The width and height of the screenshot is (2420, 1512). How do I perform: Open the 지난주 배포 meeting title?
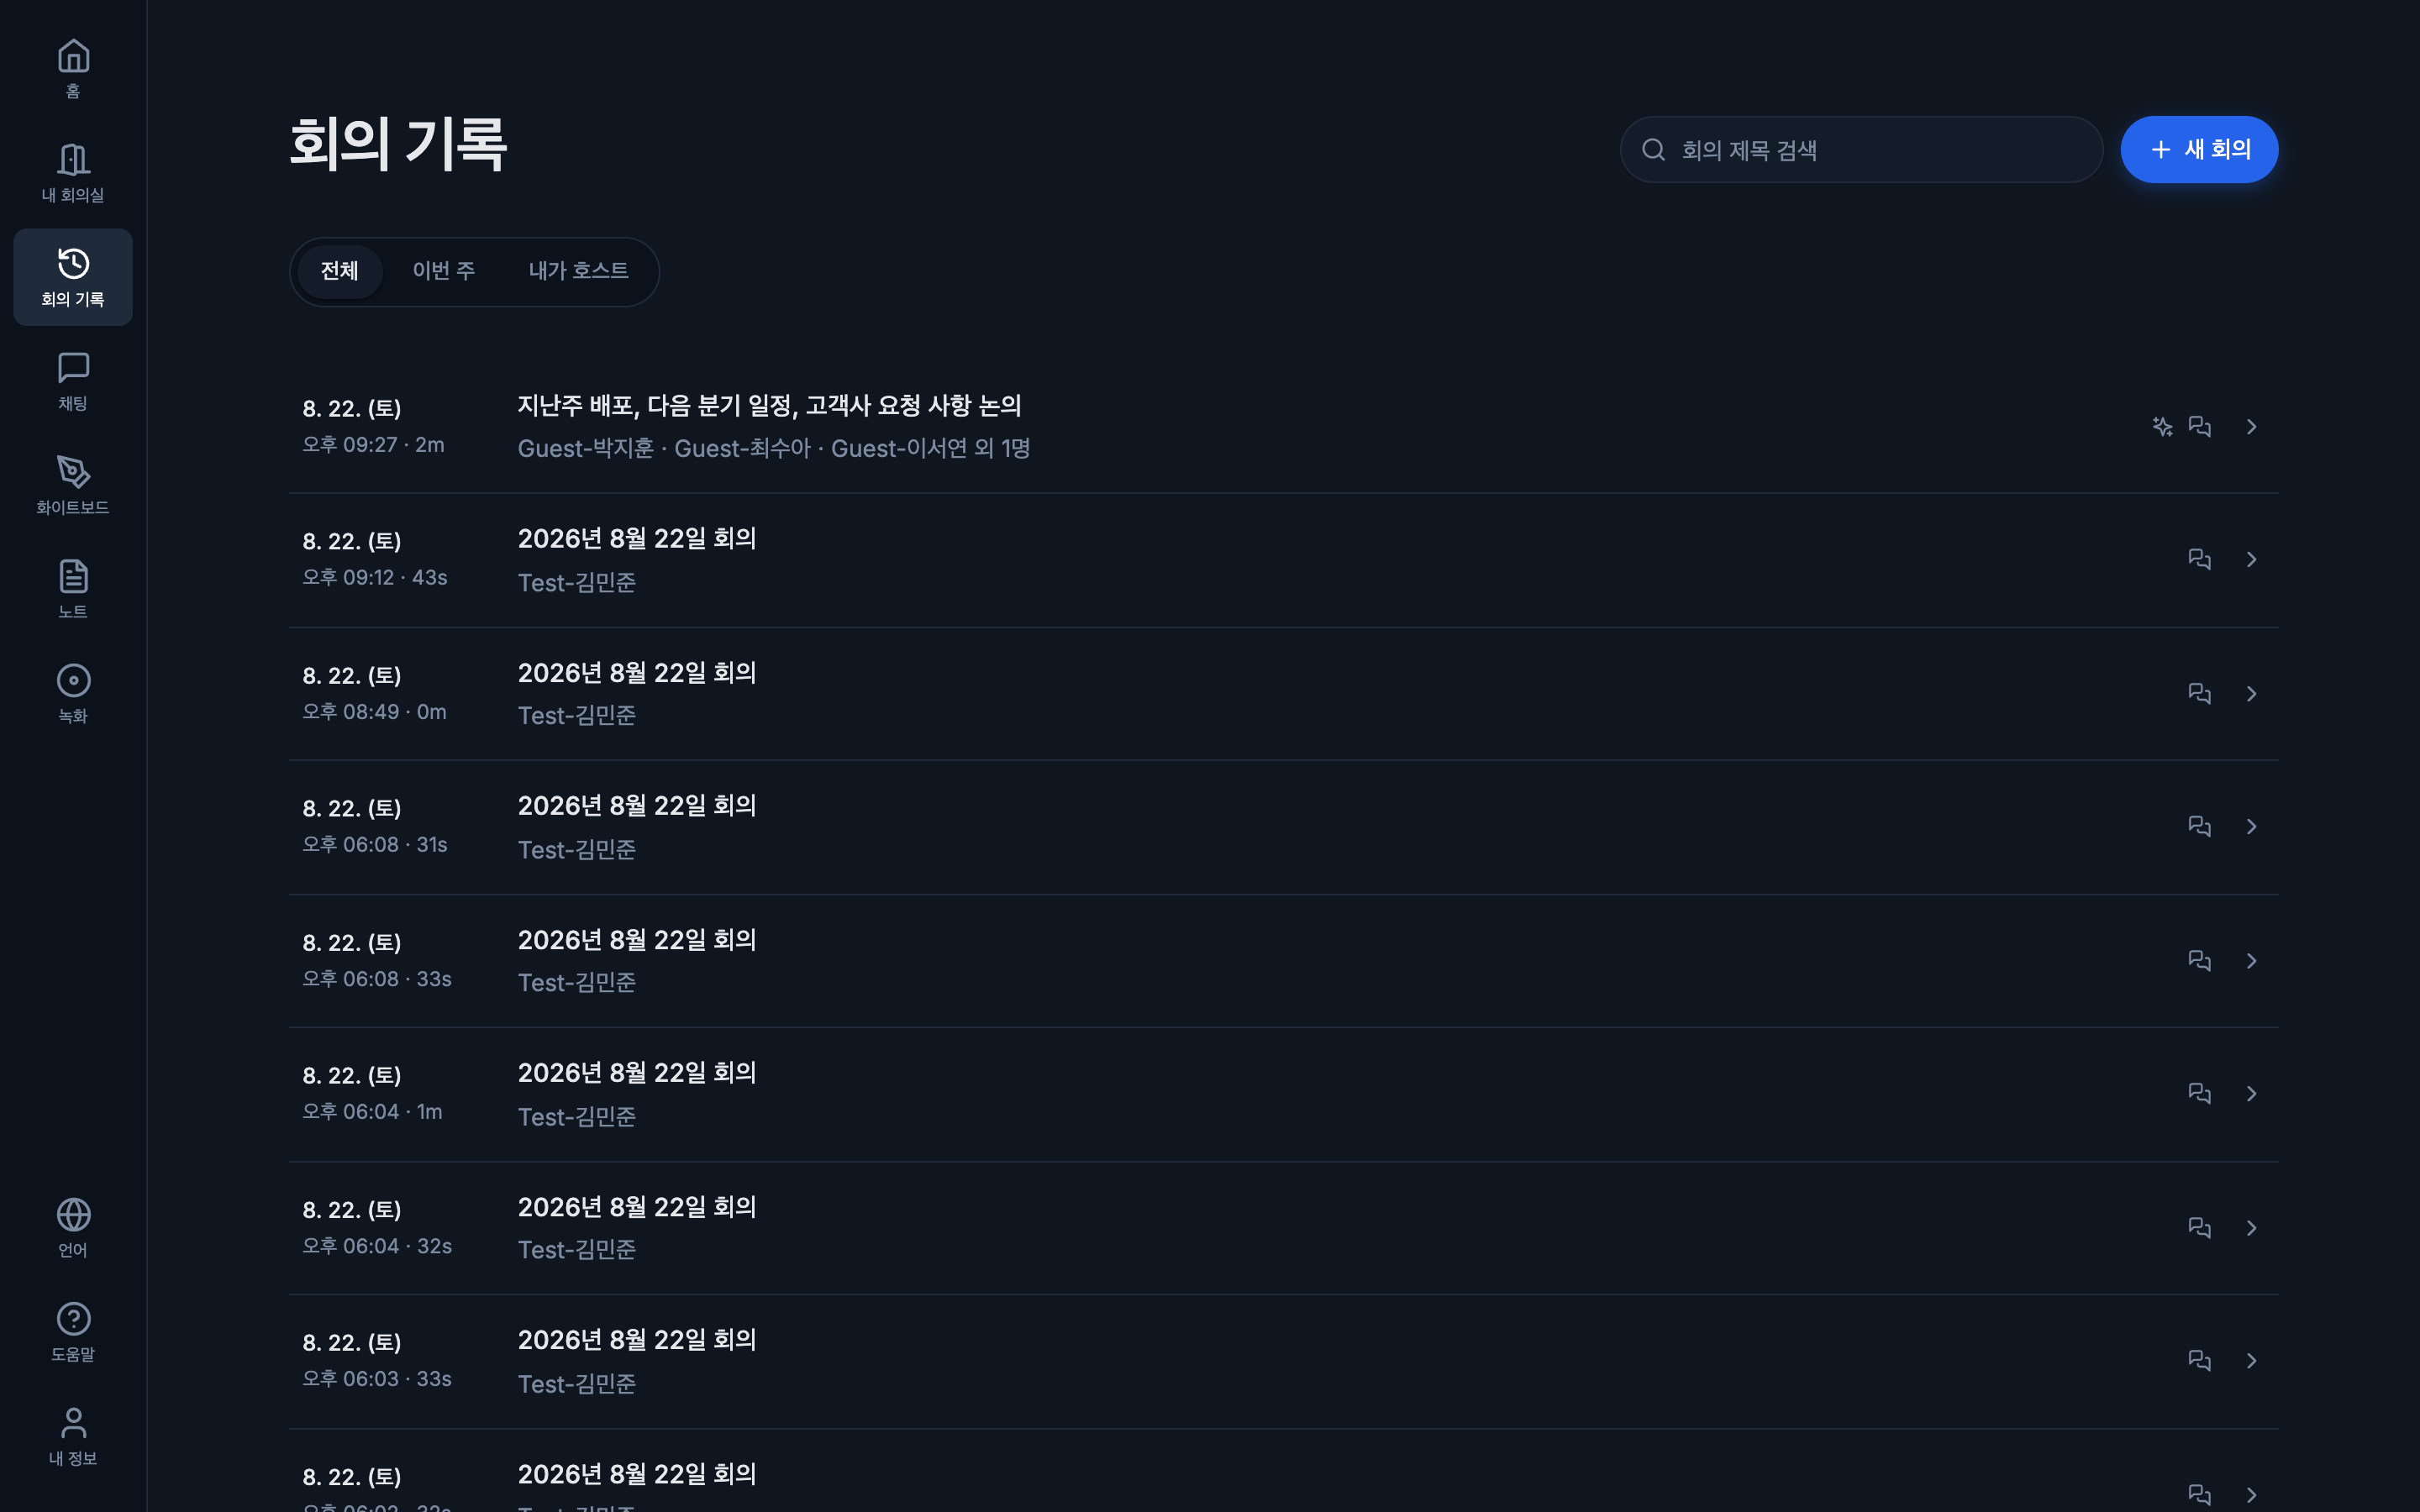pos(769,406)
